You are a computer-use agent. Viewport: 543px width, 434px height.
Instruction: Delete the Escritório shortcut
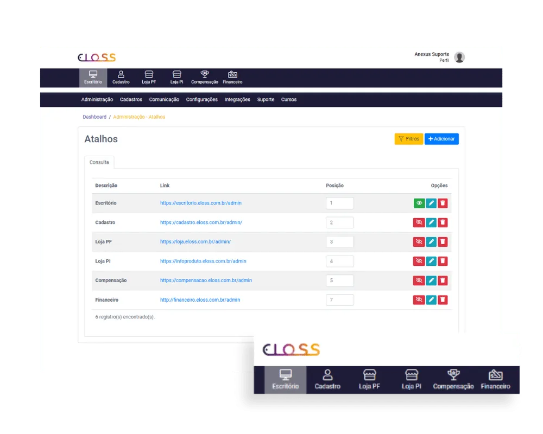point(443,203)
